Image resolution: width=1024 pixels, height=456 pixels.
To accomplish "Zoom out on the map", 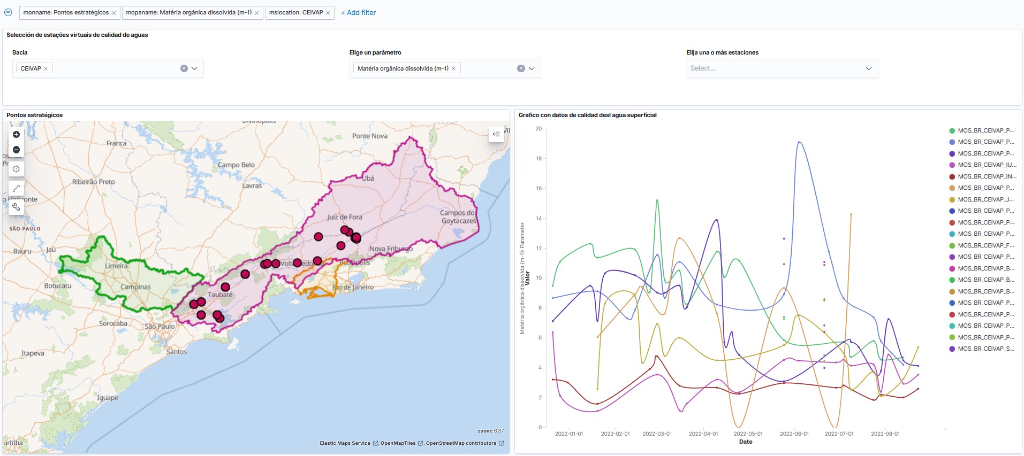I will click(x=16, y=150).
